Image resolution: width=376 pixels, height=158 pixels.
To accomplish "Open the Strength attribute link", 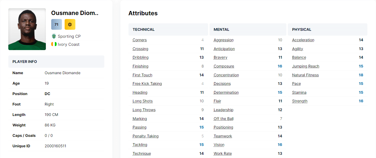I will (x=300, y=101).
